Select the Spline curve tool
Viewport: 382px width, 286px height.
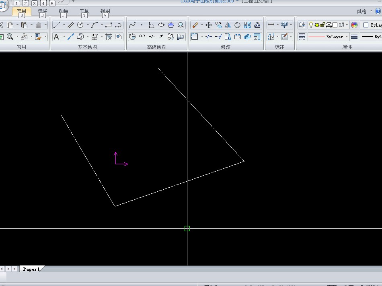point(132,25)
